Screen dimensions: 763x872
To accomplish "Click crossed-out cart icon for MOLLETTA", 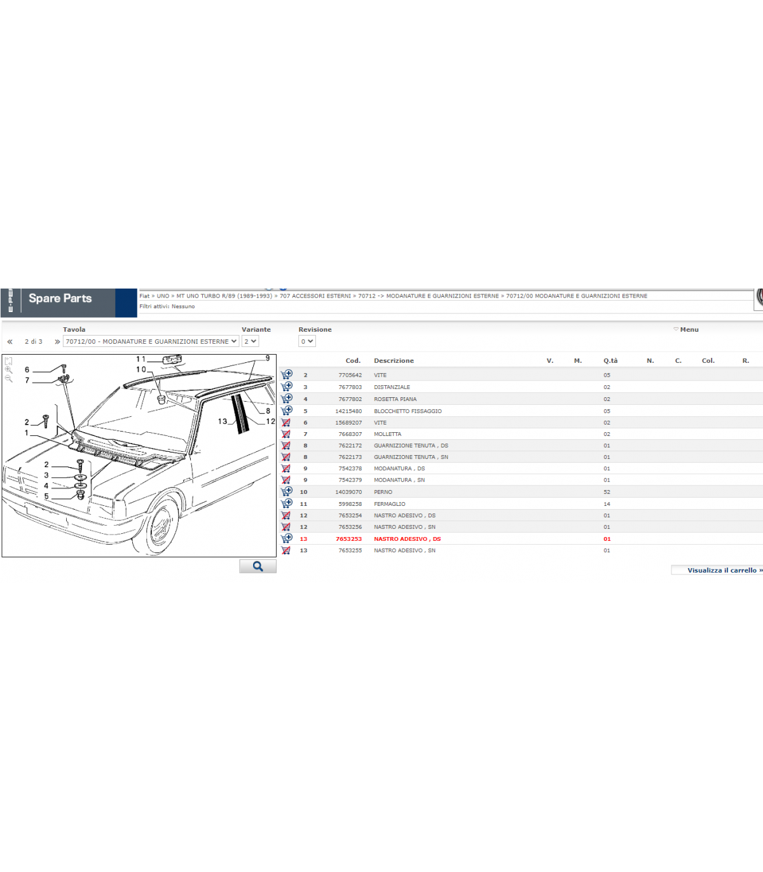I will click(x=286, y=434).
